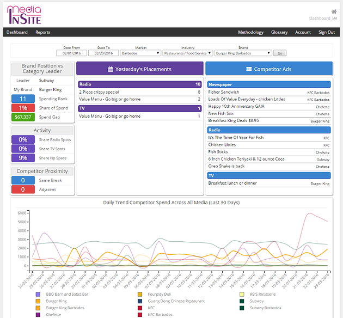This screenshot has width=343, height=318.
Task: Open the Brand dropdown
Action: (243, 53)
